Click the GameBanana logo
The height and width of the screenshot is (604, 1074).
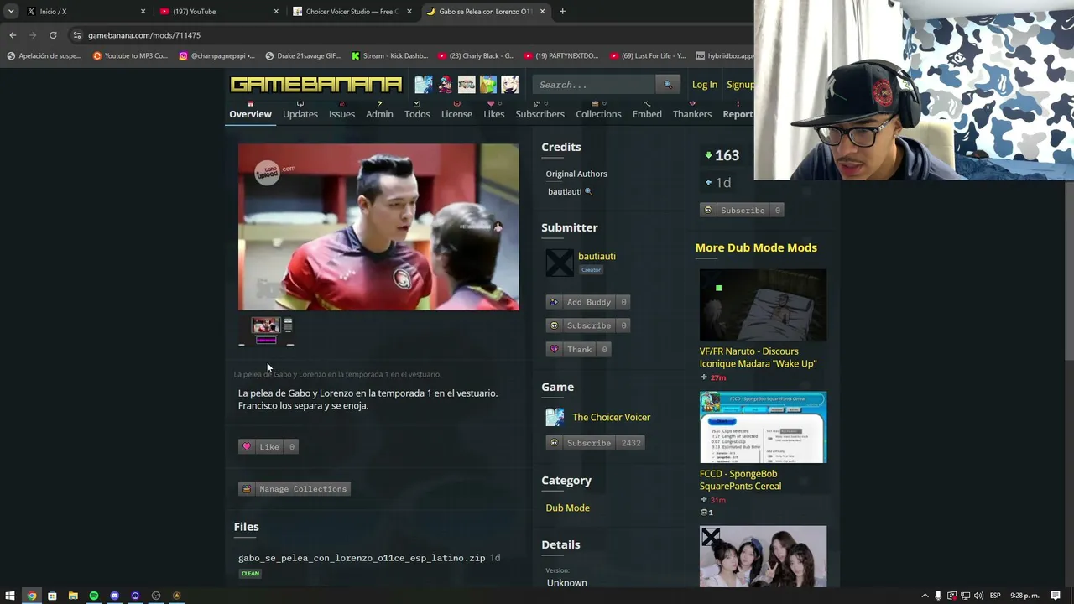point(316,85)
